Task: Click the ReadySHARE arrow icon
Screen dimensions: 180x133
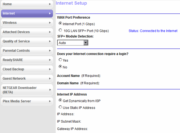Action: 50,60
